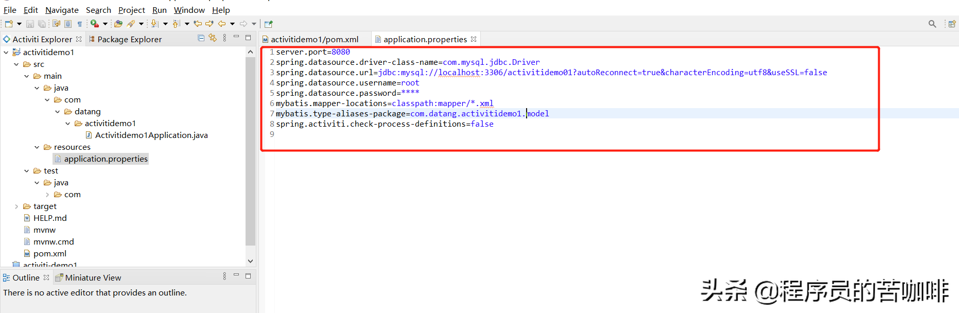Viewport: 959px width, 313px height.
Task: Open the Run menu
Action: tap(159, 10)
